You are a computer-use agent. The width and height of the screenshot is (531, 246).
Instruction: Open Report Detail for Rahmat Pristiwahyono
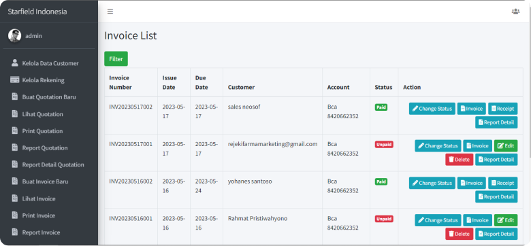tap(496, 234)
